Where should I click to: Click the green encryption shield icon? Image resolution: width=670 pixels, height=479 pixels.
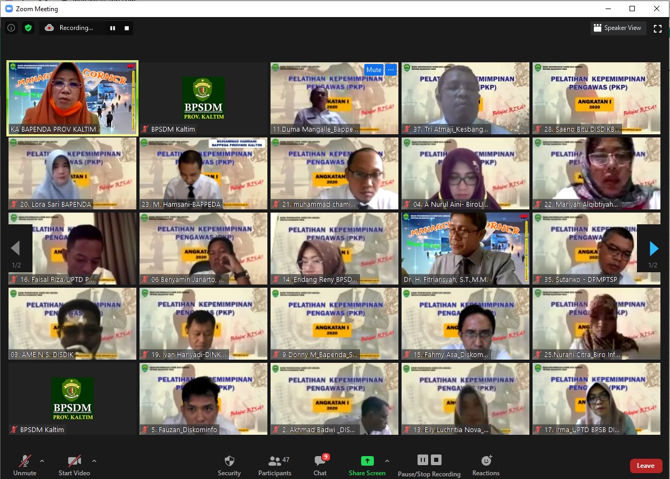pos(28,28)
